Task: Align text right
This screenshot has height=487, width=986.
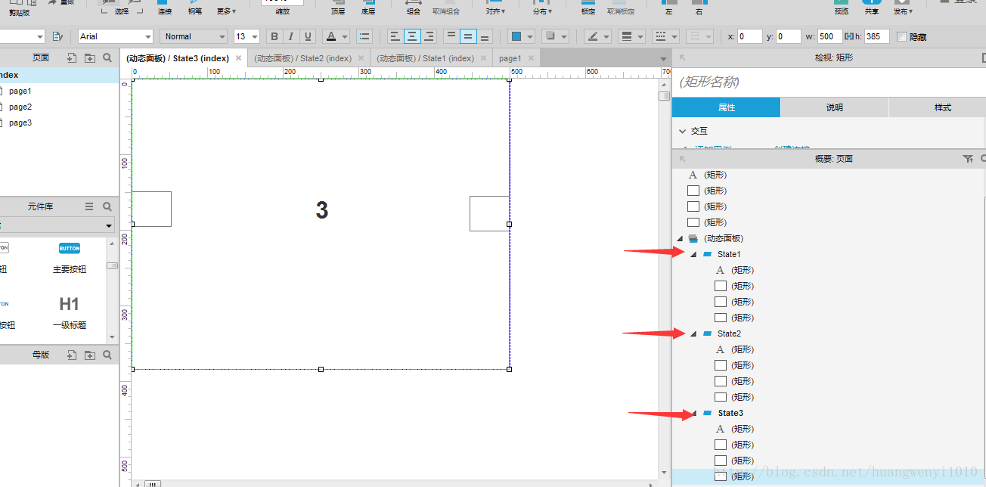Action: coord(429,36)
